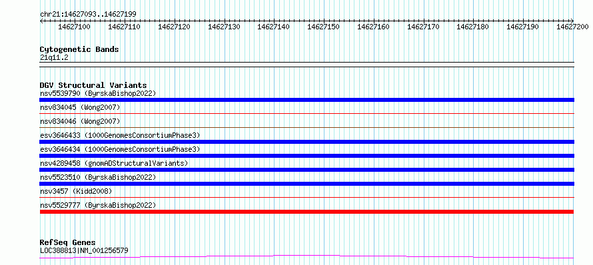
Task: Click the chr21:14627093..14627199 region label
Action: (88, 14)
